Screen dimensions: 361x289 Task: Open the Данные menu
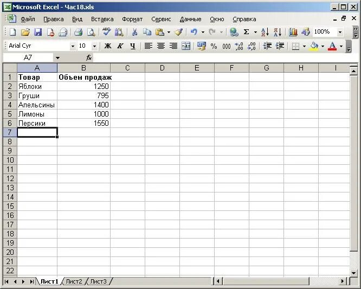(x=190, y=19)
